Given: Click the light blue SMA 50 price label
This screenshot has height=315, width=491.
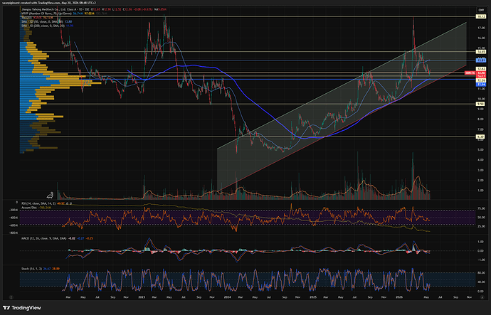Looking at the screenshot, I should 481,60.
